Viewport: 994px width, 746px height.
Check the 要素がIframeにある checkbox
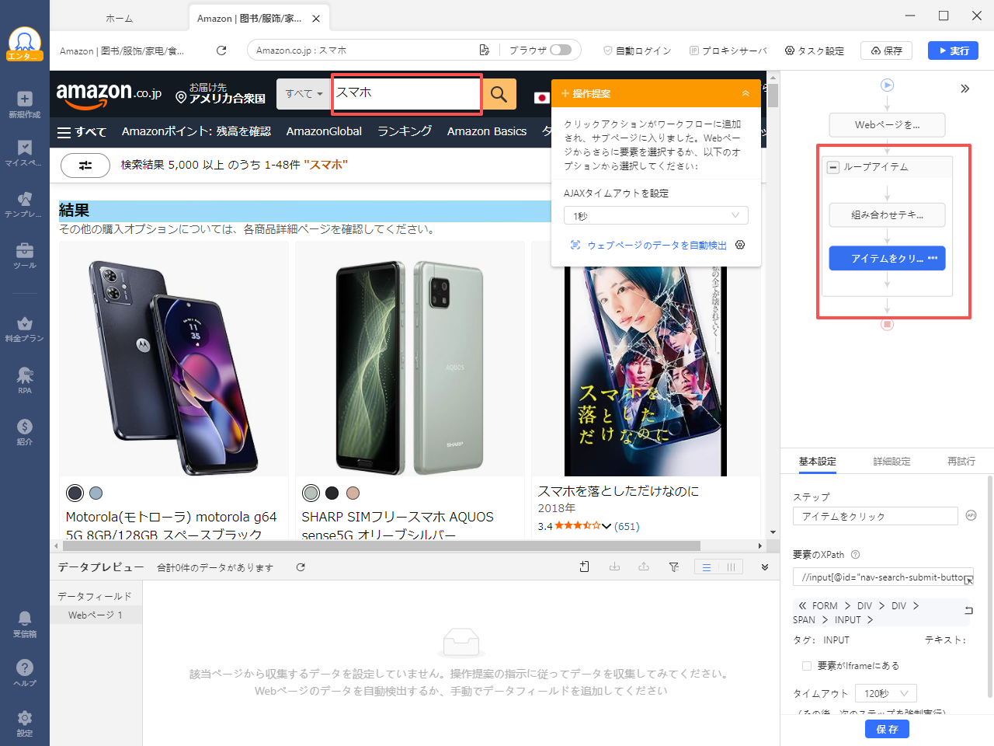click(805, 665)
